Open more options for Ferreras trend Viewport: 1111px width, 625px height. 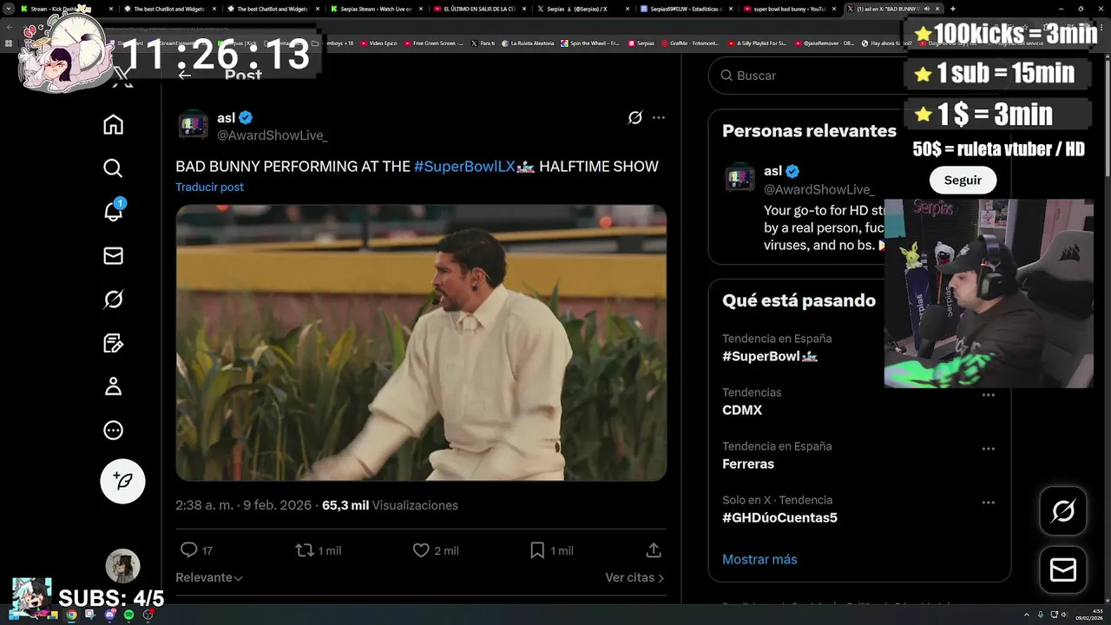988,449
